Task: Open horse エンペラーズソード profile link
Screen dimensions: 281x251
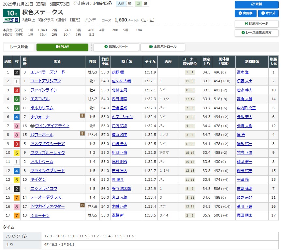Action: click(x=48, y=72)
